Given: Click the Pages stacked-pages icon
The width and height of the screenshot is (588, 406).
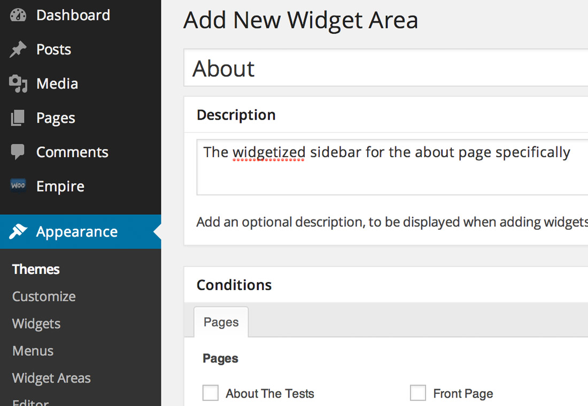Looking at the screenshot, I should (x=17, y=118).
